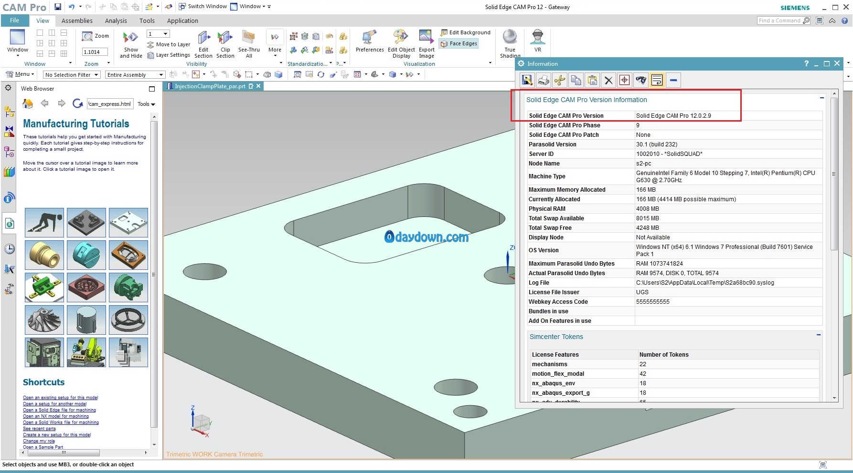Open the resource bar gear options

8,88
